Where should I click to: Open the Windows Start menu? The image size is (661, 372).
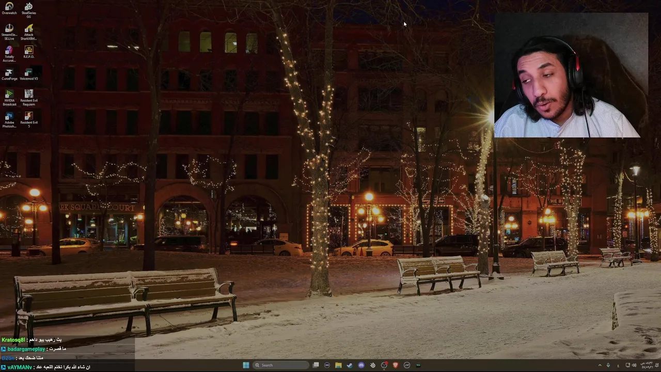(x=246, y=365)
